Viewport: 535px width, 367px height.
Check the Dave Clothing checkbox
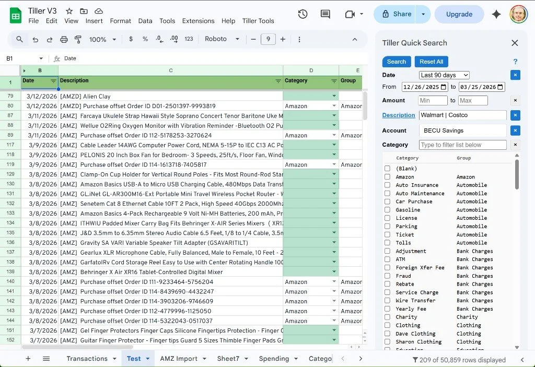pyautogui.click(x=387, y=334)
